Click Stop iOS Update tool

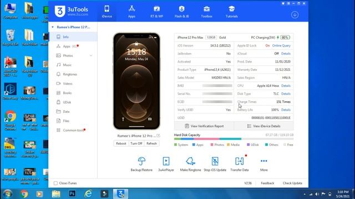coord(215,164)
